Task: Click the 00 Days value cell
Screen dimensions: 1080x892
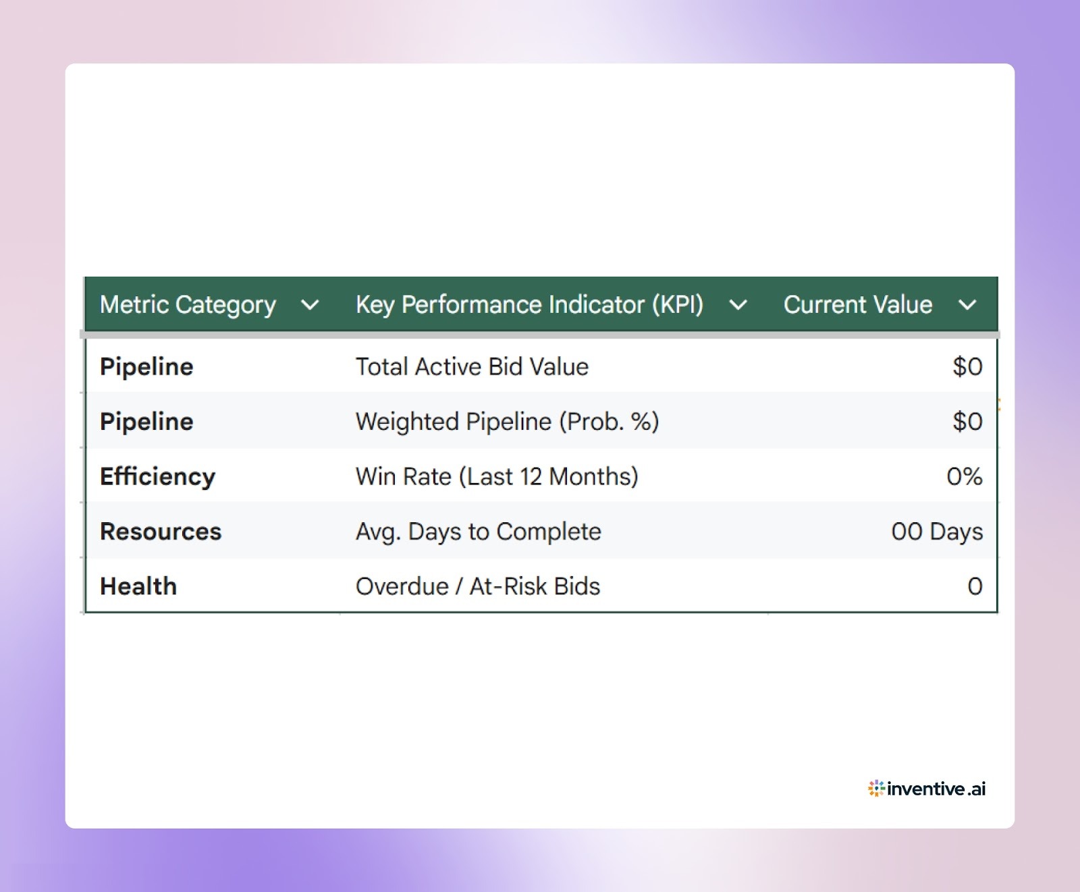Action: point(938,532)
